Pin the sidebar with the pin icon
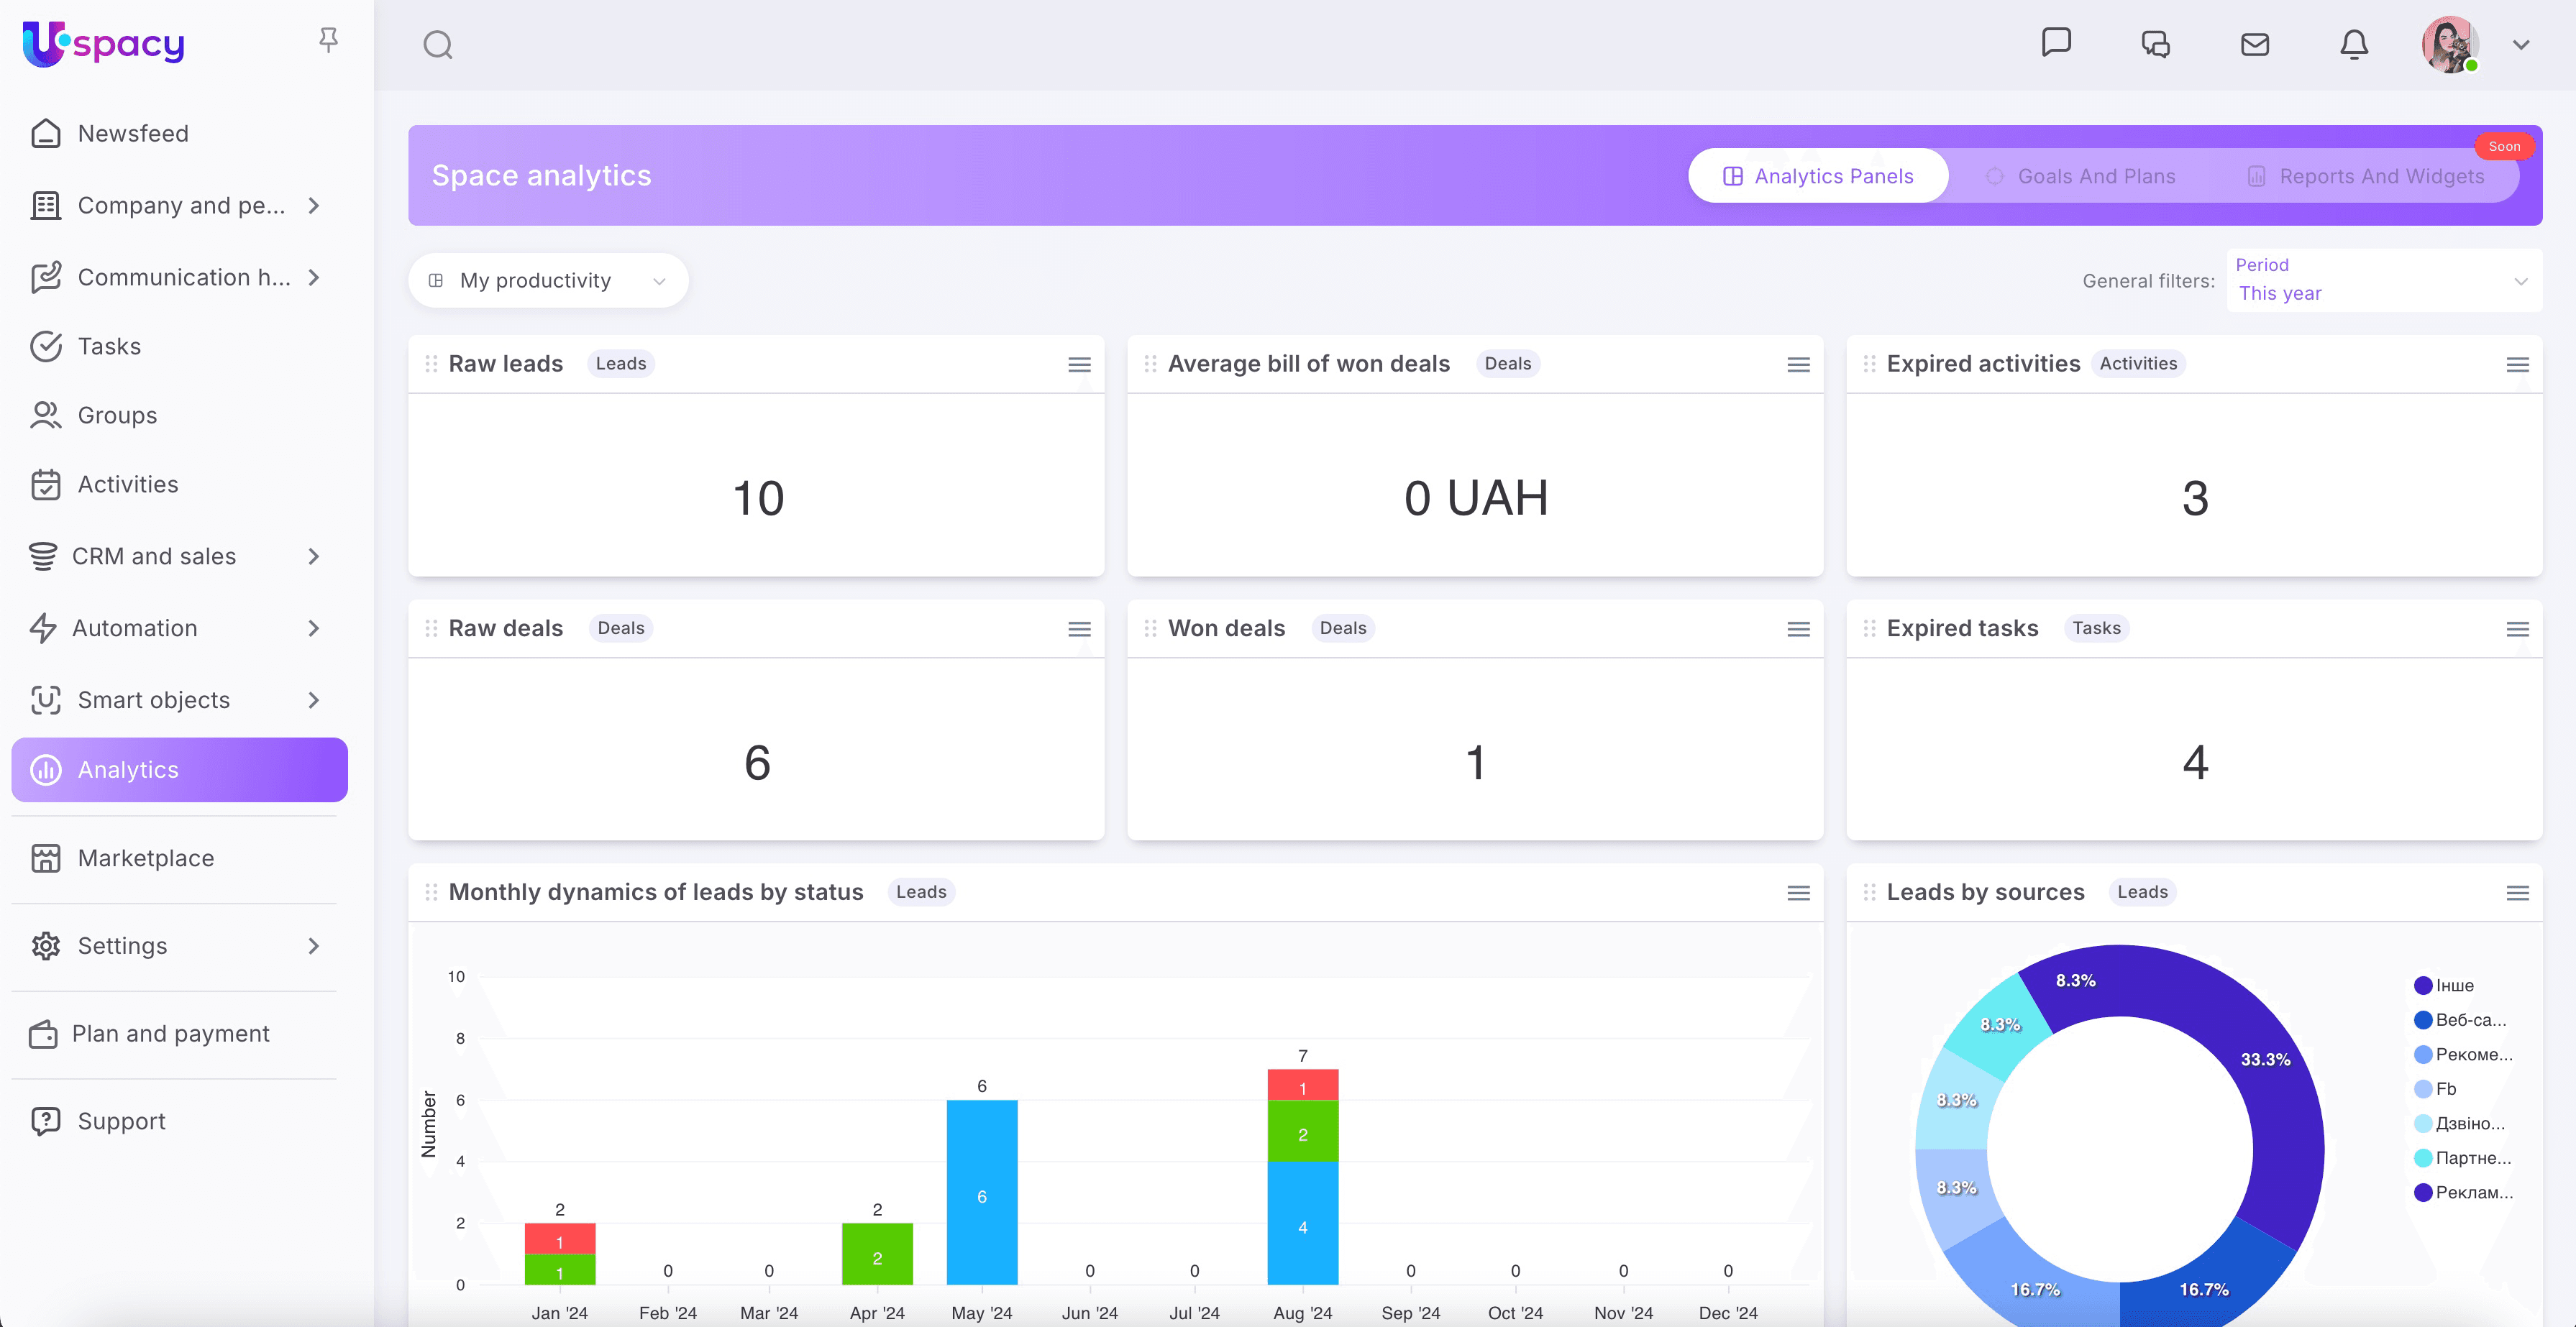The height and width of the screenshot is (1327, 2576). tap(328, 40)
